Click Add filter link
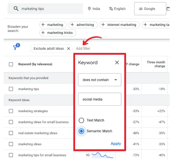This screenshot has height=165, width=177. coord(83,48)
